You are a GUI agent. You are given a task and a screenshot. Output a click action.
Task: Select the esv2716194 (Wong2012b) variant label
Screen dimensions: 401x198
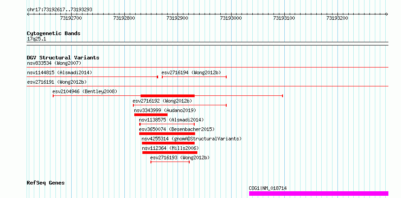pyautogui.click(x=191, y=72)
